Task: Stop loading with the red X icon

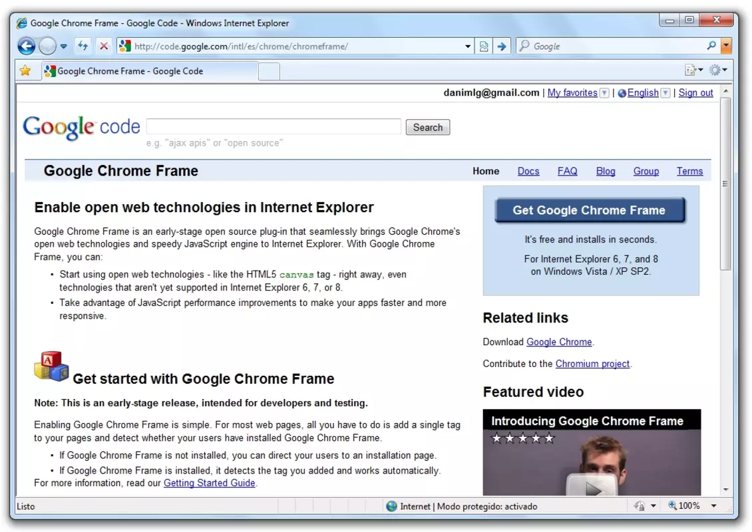Action: [x=104, y=46]
